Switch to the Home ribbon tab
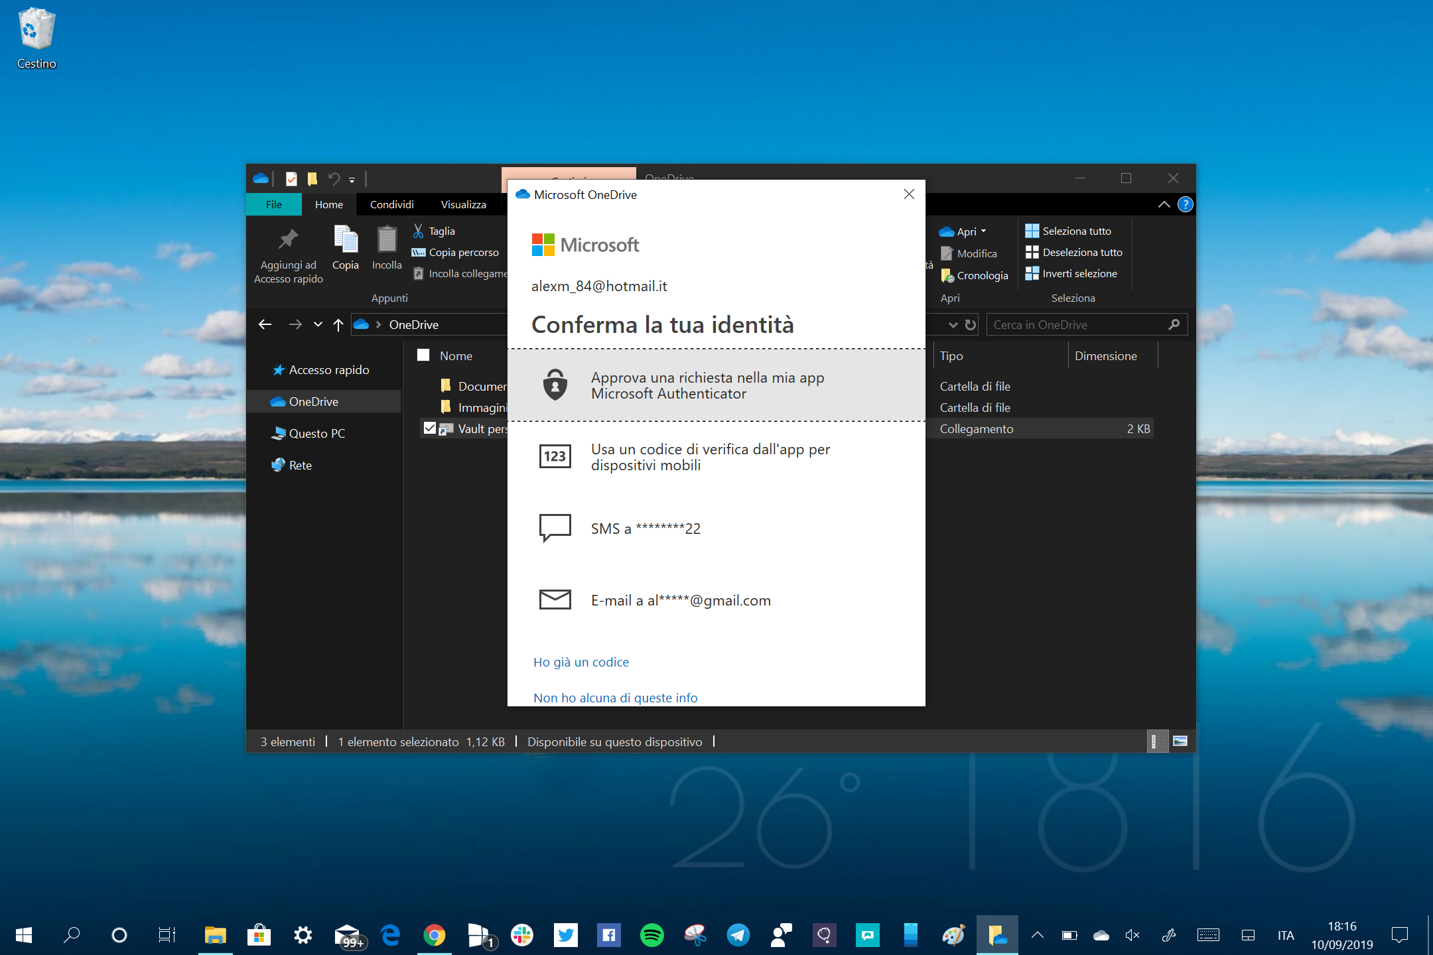The height and width of the screenshot is (955, 1433). pos(329,204)
